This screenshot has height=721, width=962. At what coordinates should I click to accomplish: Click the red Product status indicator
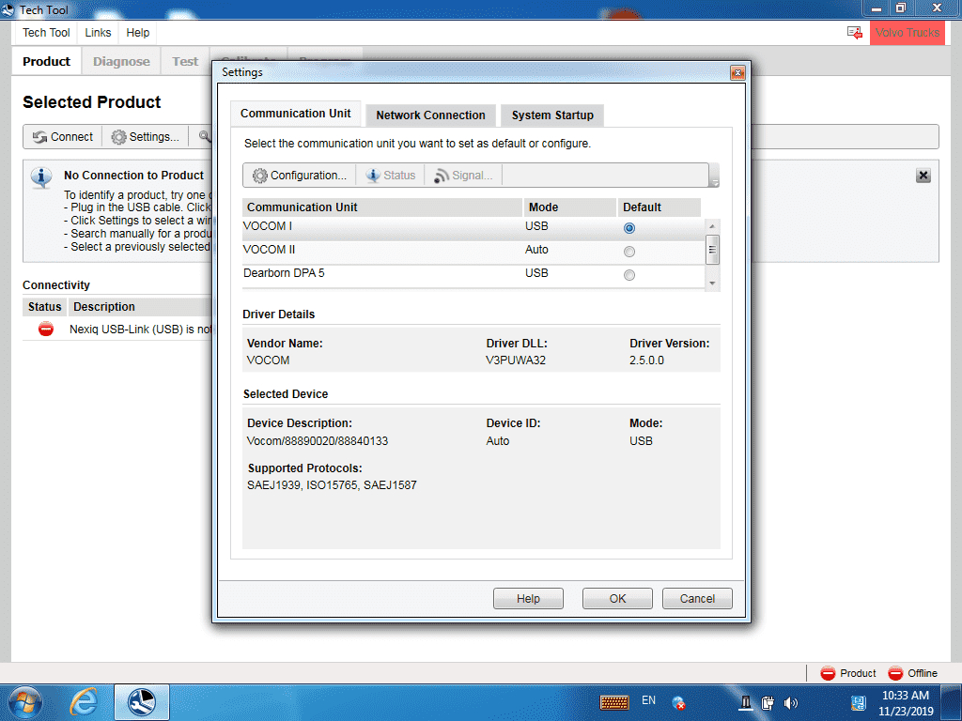(828, 673)
